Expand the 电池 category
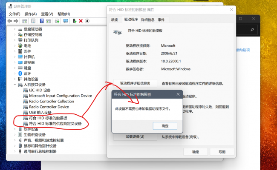Screen dimensions: 277x170 pyautogui.click(x=15, y=46)
